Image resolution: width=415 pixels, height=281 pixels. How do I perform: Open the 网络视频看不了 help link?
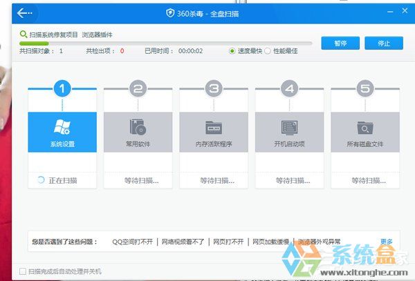183,242
